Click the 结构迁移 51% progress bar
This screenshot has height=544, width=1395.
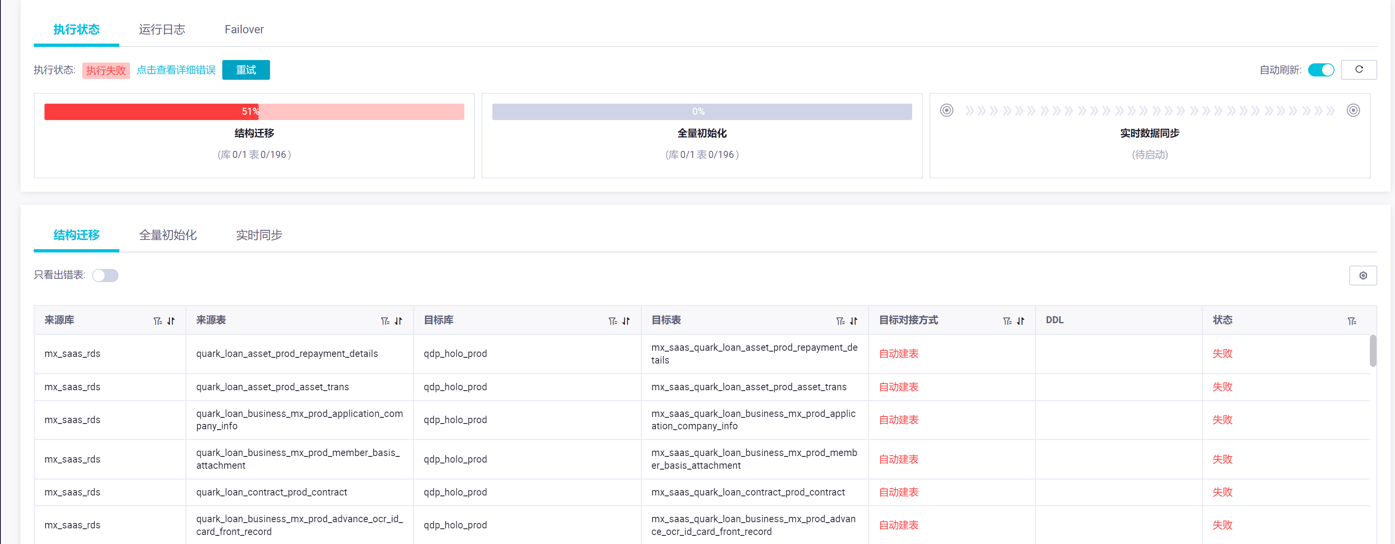[254, 111]
